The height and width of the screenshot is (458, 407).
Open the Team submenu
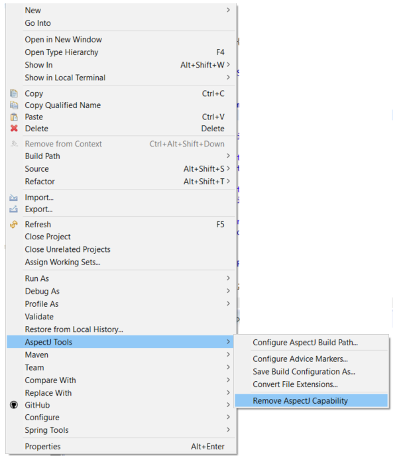coord(121,367)
